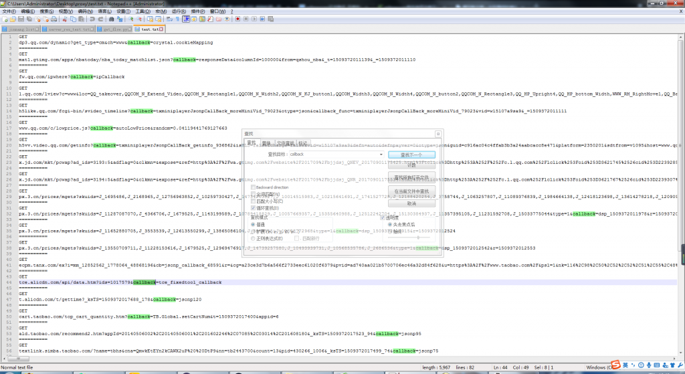Open Replace toolbar icon
Screen dimensions: 685x374
(120, 19)
